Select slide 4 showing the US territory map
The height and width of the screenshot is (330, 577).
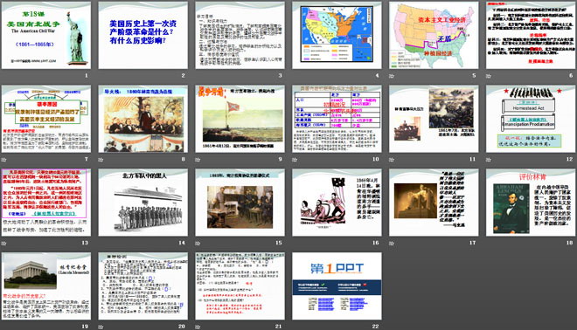(x=337, y=35)
